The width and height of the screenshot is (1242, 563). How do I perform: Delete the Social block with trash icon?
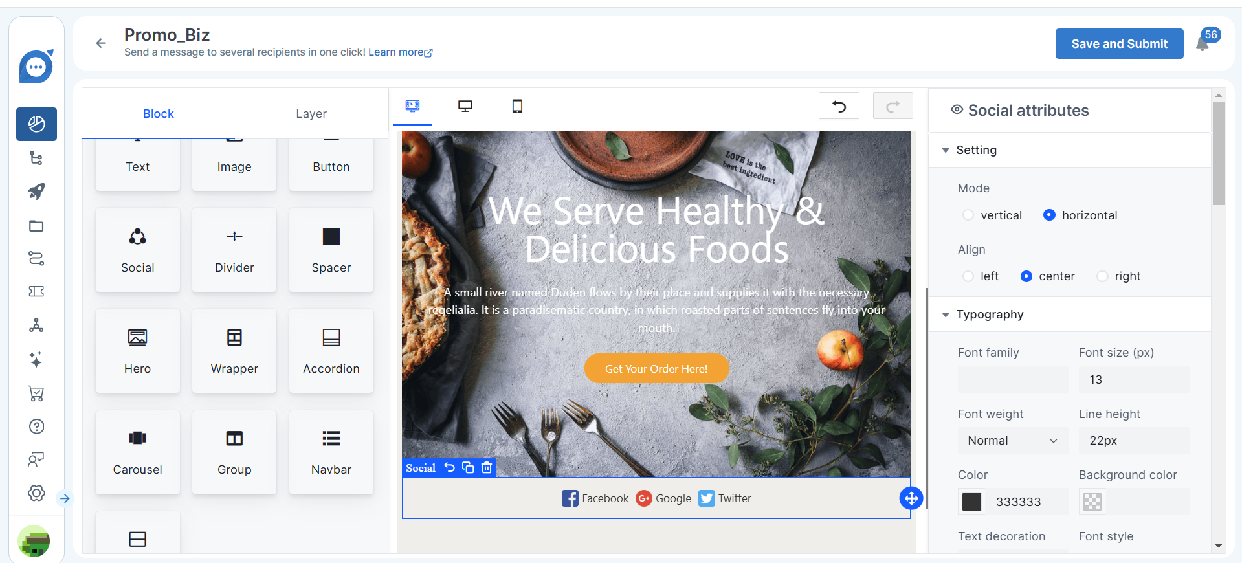(x=487, y=467)
